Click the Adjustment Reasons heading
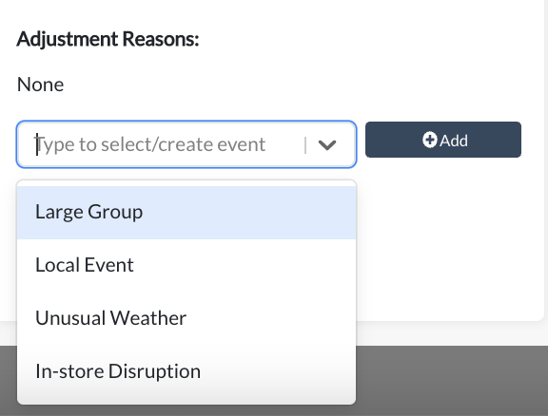This screenshot has height=416, width=548. (108, 39)
